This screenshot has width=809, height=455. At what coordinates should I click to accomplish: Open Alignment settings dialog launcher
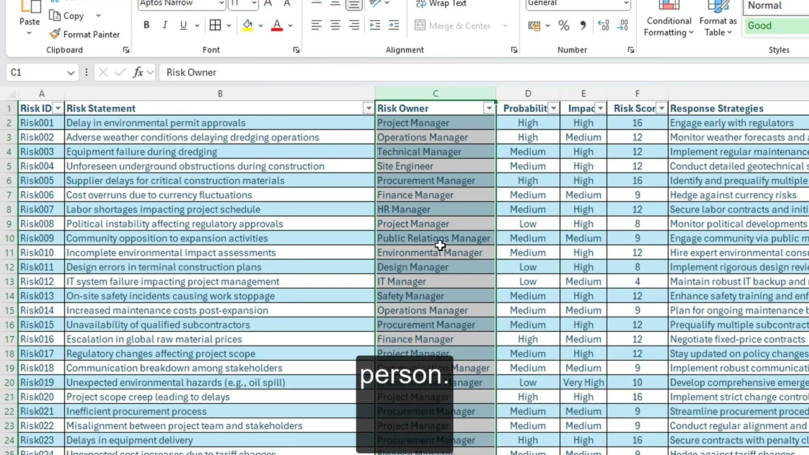(x=514, y=50)
